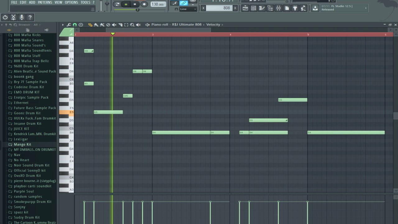
Task: Open the piano roll play options arrow
Action: coord(63,25)
